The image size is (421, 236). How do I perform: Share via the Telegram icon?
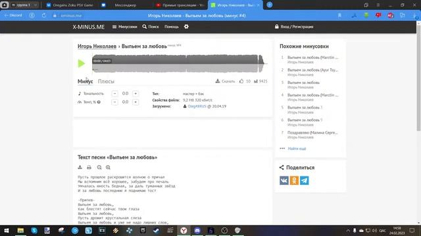pos(304,180)
